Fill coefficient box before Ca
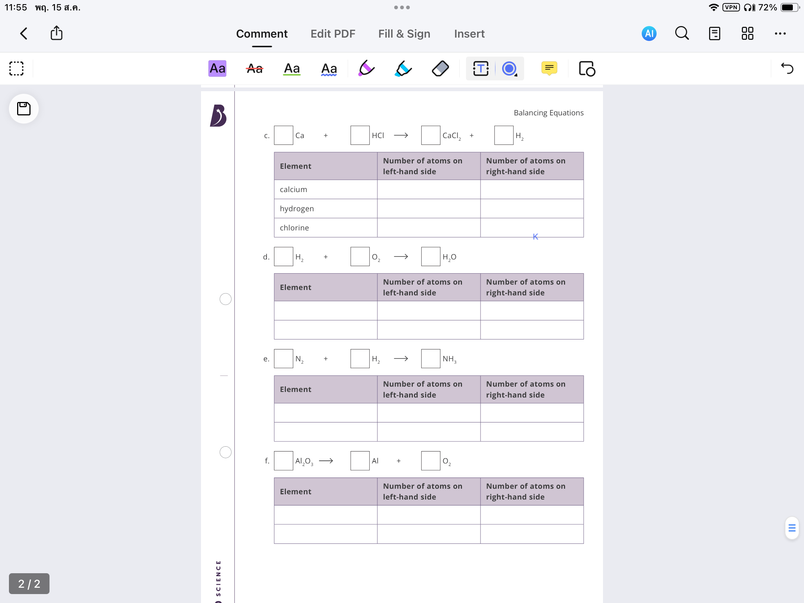This screenshot has width=804, height=603. pos(284,135)
